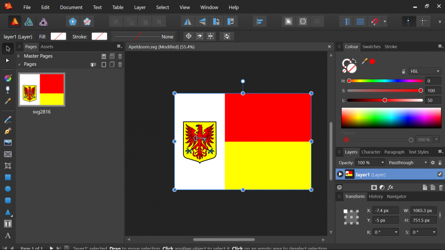The image size is (445, 250).
Task: Select the Transparency tool
Action: pos(8,90)
